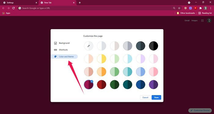Open the Images link

coord(194,20)
